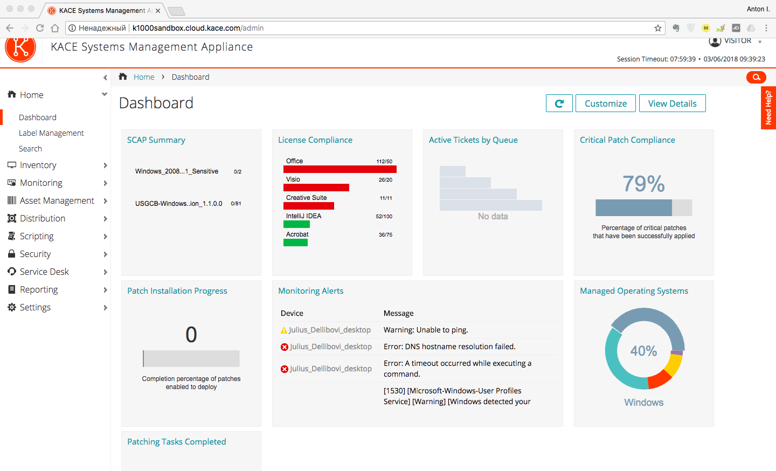
Task: Click the KACE logo icon
Action: pos(20,49)
